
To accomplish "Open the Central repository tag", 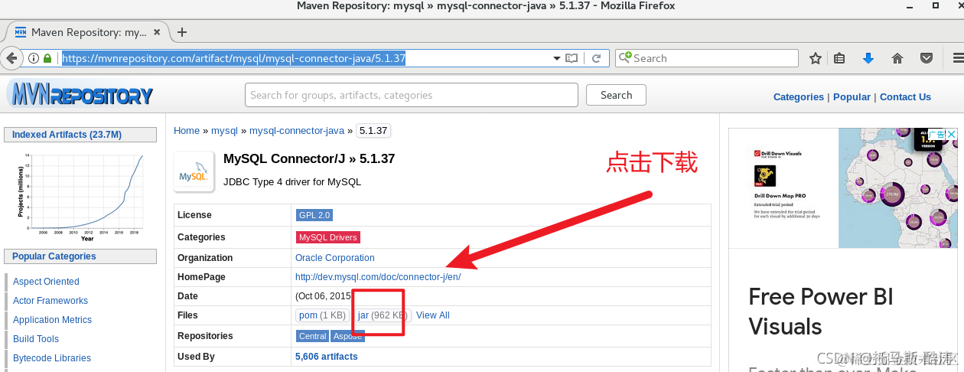I will (x=312, y=336).
